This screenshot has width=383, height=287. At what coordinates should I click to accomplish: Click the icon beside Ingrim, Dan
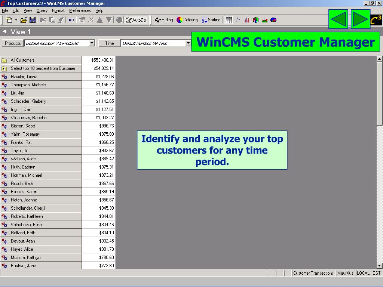[4, 109]
